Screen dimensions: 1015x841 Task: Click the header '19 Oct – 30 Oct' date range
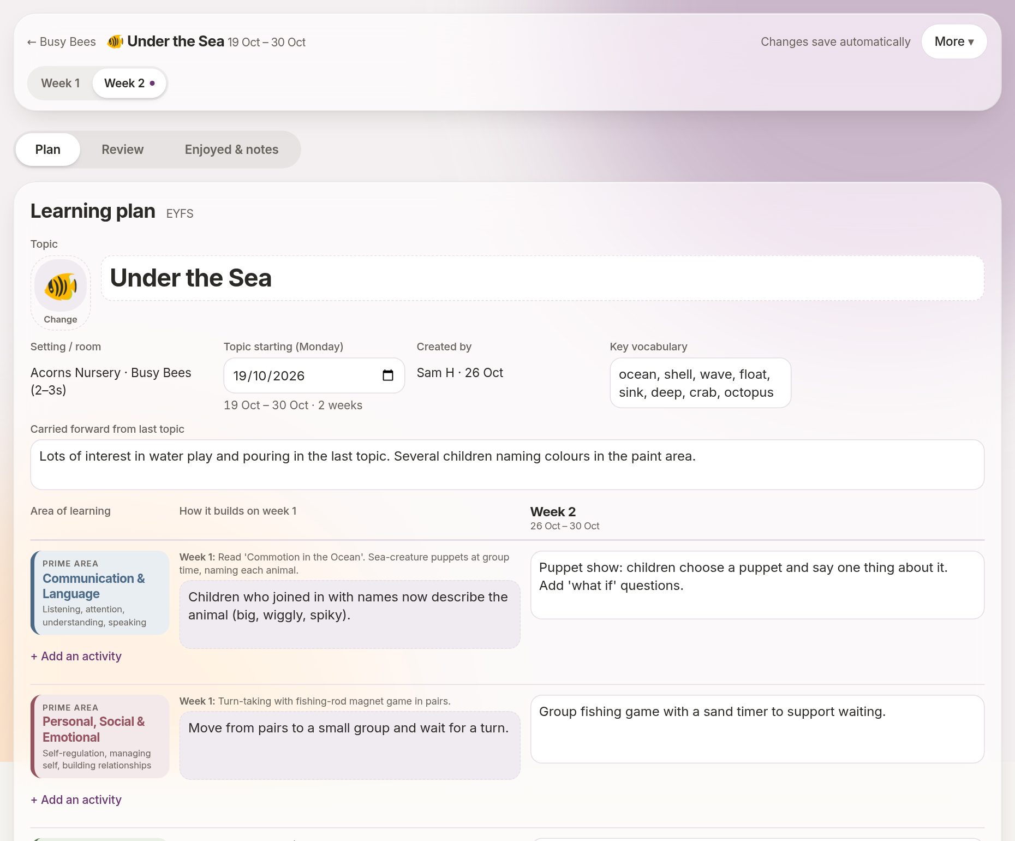click(x=266, y=43)
